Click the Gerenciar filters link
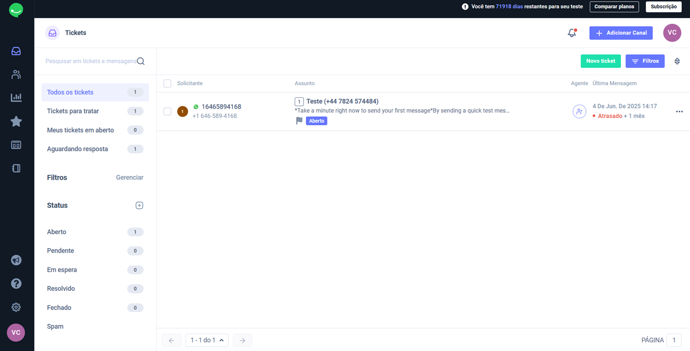The height and width of the screenshot is (351, 690). point(129,178)
